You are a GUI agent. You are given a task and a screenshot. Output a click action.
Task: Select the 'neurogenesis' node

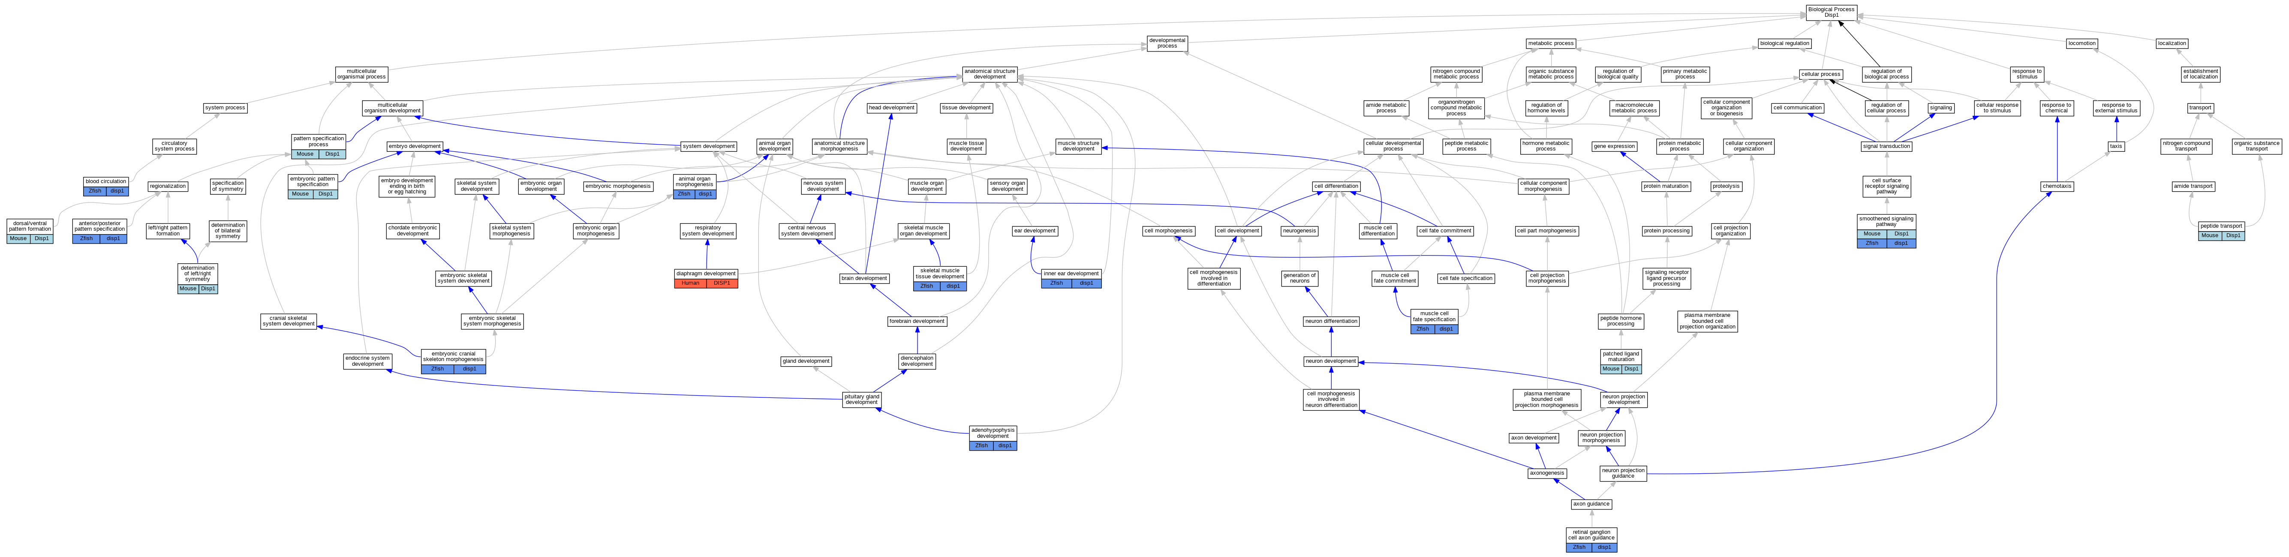[1299, 230]
